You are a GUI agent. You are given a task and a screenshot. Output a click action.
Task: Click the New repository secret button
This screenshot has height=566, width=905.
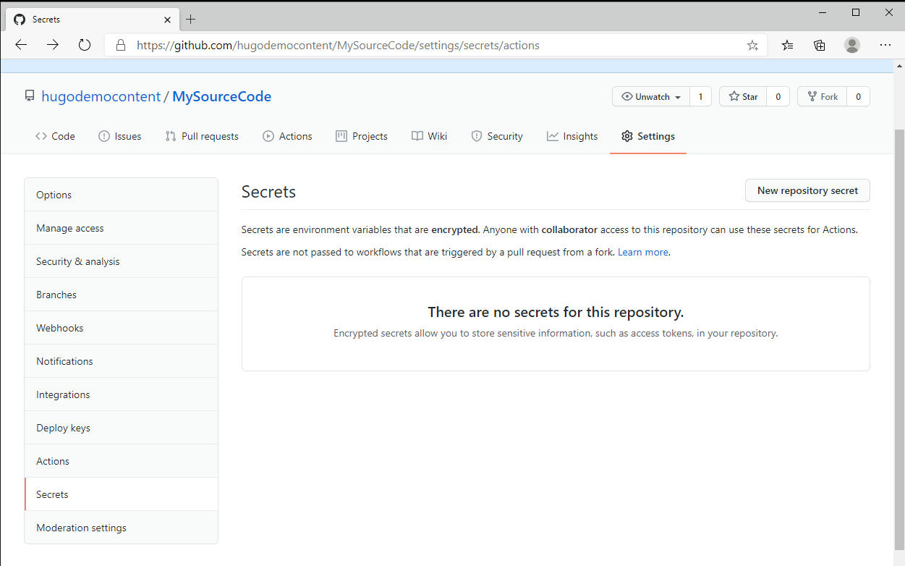click(x=807, y=190)
